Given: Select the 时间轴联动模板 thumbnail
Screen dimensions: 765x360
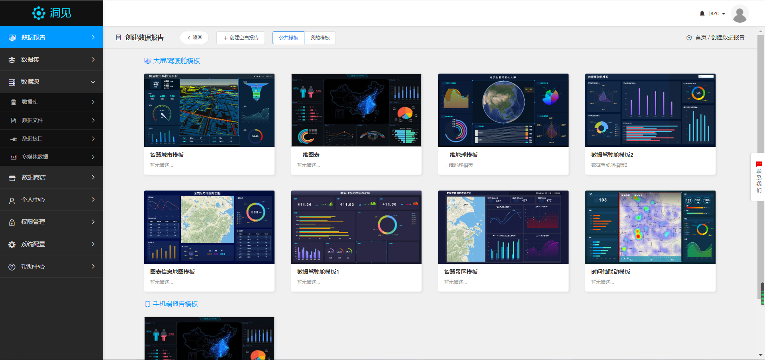Looking at the screenshot, I should coord(650,227).
